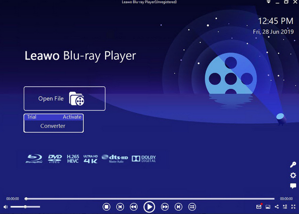Open the title bar dropdown menu icon

[269, 2]
